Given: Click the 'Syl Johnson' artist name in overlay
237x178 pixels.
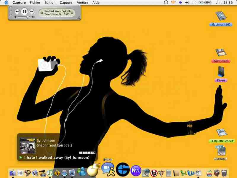Looking at the screenshot, I should pyautogui.click(x=46, y=140).
